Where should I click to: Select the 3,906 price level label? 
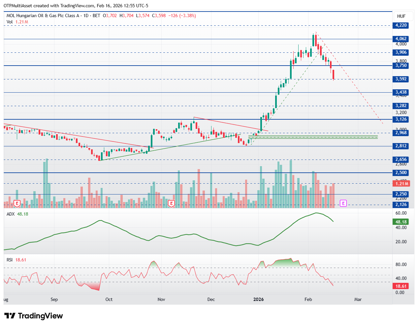click(x=401, y=52)
